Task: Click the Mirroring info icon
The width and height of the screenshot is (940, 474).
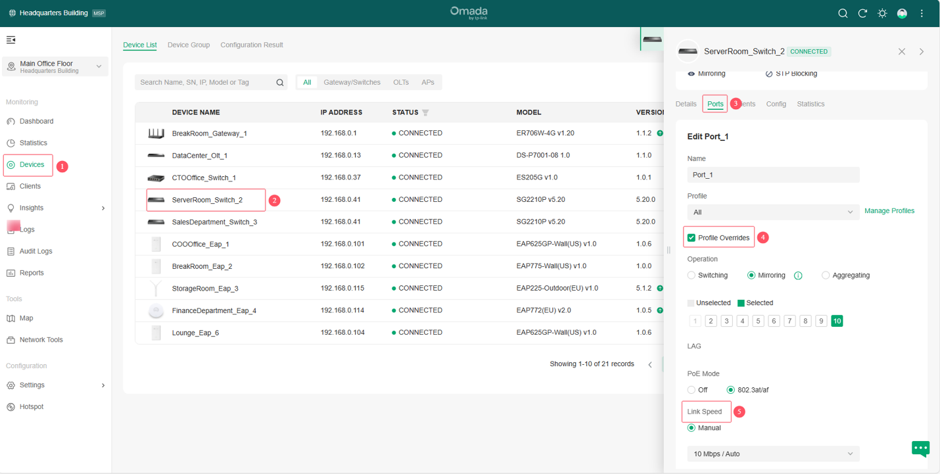Action: pos(798,275)
